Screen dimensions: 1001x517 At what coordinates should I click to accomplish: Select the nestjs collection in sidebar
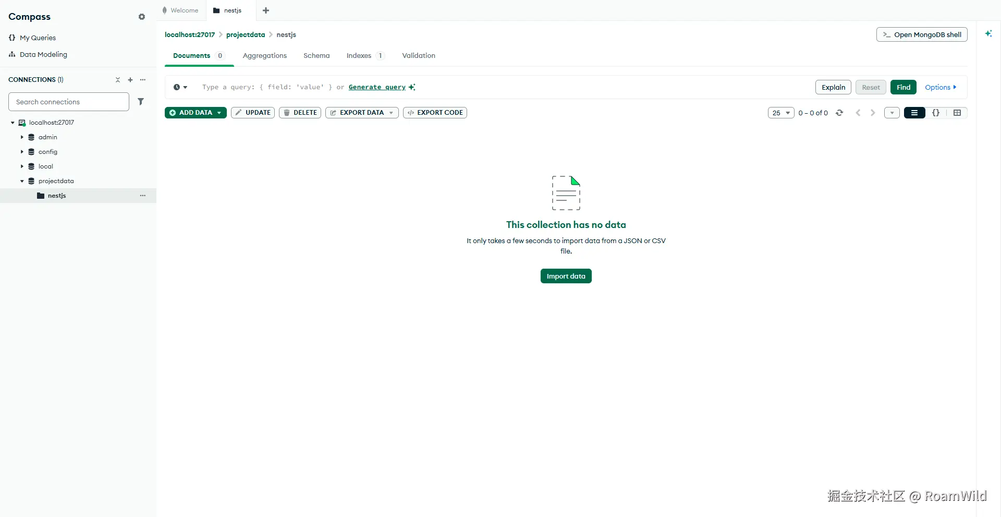(x=78, y=196)
